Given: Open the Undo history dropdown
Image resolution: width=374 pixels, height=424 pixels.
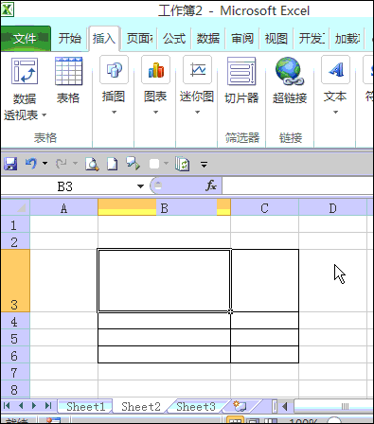Looking at the screenshot, I should click(x=45, y=164).
